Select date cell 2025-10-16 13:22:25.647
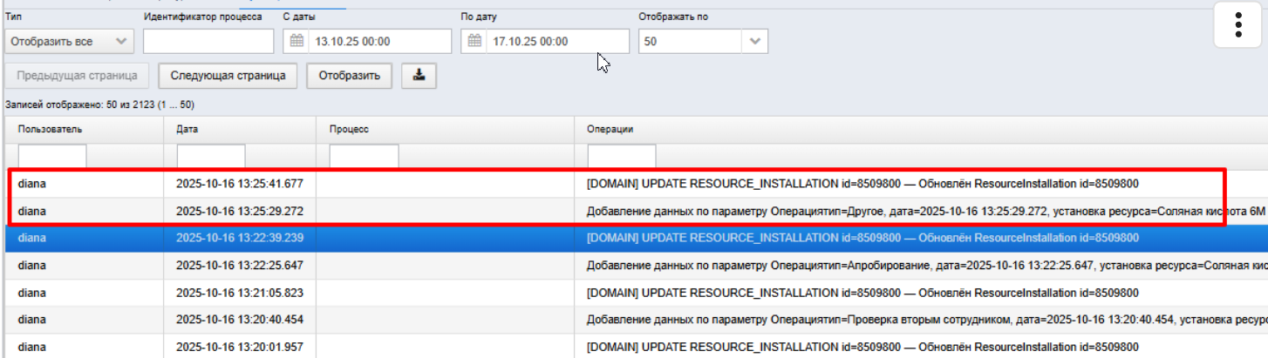Image resolution: width=1268 pixels, height=358 pixels. click(240, 265)
